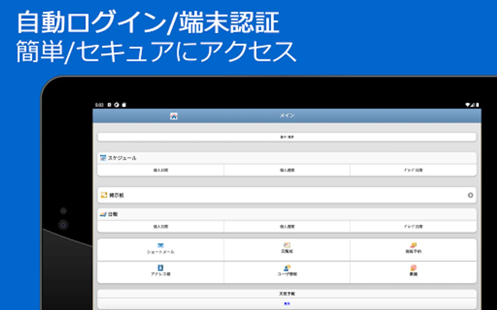The height and width of the screenshot is (310, 497).
Task: Tap the home icon in the header bar
Action: [x=174, y=116]
